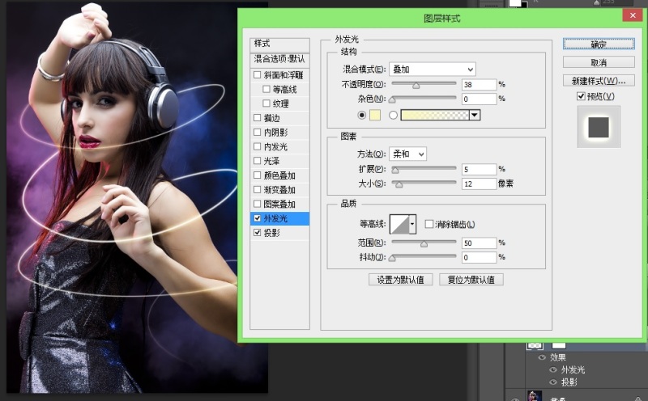648x401 pixels.
Task: Toggle the 预览 preview checkbox
Action: 581,96
